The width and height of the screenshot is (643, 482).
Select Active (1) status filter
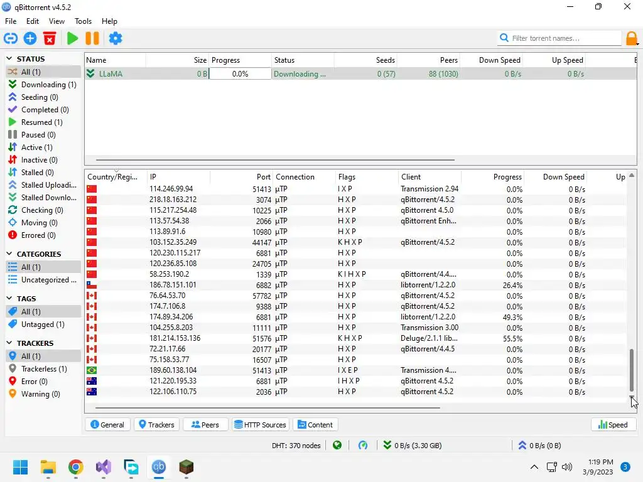(x=43, y=147)
